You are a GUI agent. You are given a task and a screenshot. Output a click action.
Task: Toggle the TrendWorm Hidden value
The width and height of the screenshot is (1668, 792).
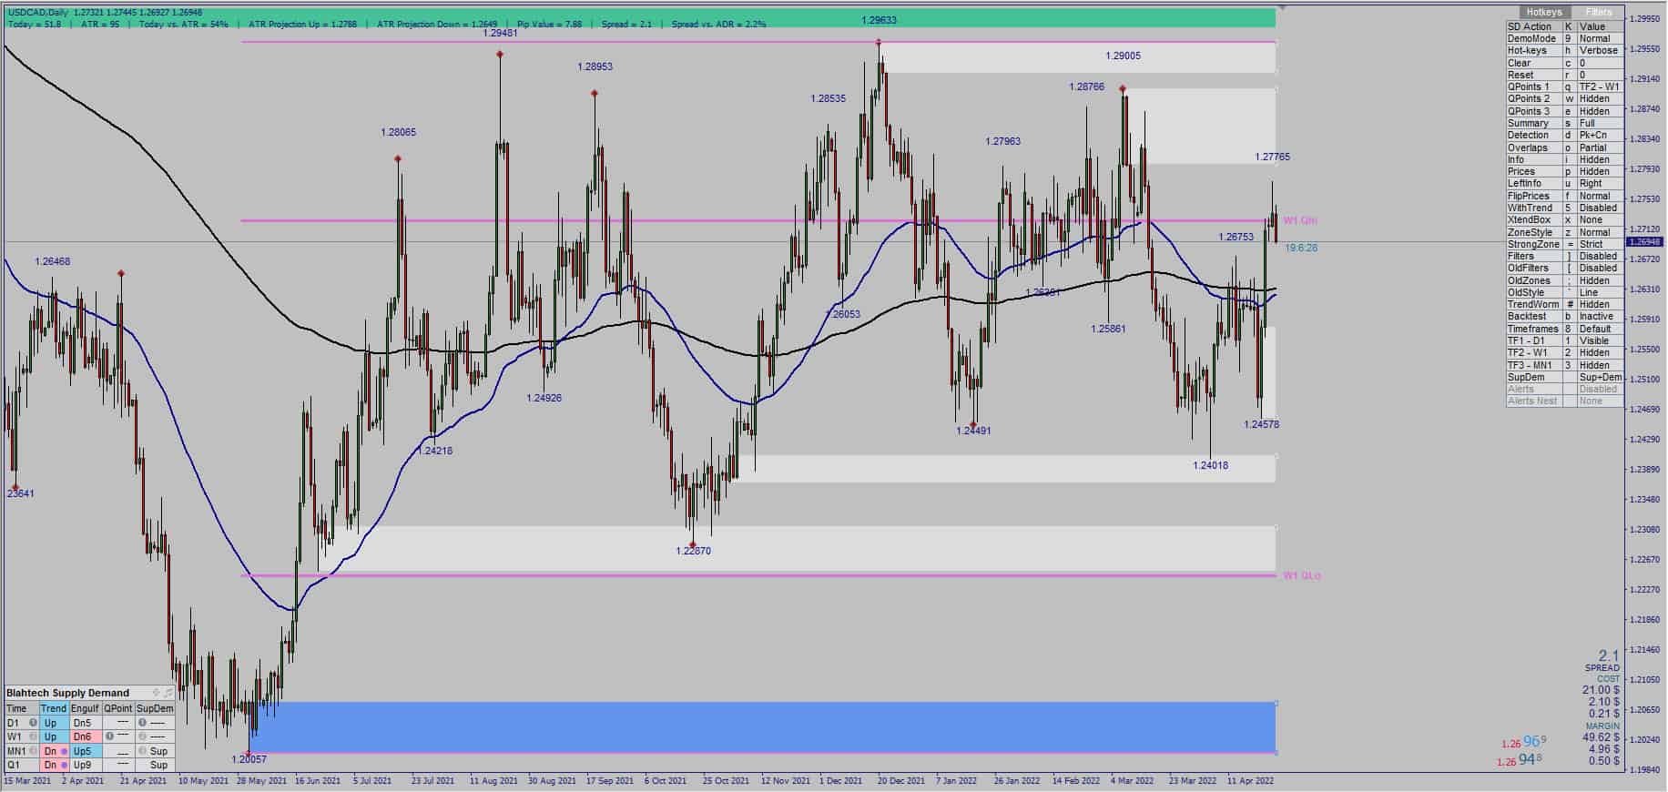click(x=1600, y=304)
